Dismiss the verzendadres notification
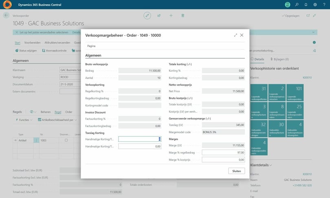330x198 pixels. coord(17,32)
